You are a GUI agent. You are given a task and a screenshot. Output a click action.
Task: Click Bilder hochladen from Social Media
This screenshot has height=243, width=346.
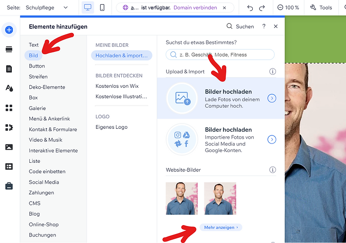221,139
